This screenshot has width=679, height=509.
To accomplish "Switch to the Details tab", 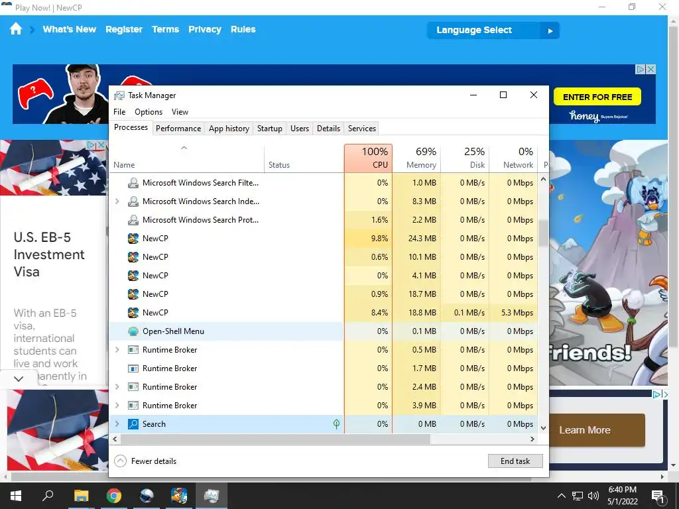I will coord(328,129).
